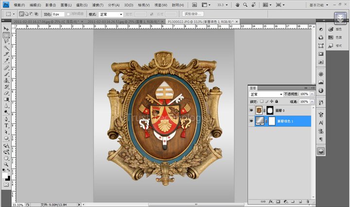This screenshot has height=207, width=350.
Task: Open the 顏色 color panel button
Action: (335, 29)
